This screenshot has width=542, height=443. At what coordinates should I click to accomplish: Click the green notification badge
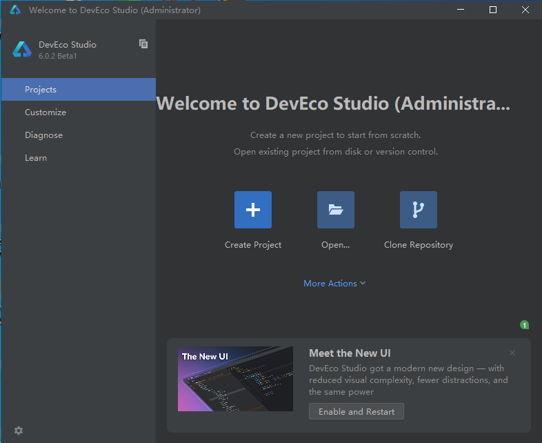[x=524, y=325]
